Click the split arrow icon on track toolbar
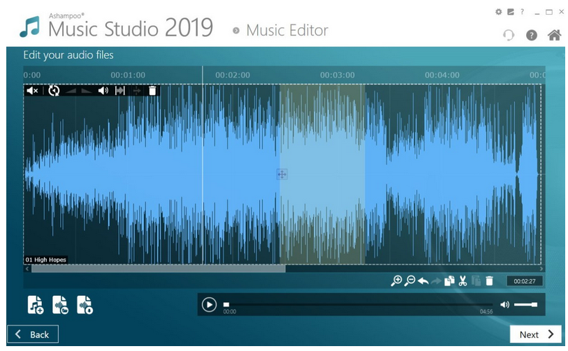Screen dimensions: 568x351 click(136, 91)
